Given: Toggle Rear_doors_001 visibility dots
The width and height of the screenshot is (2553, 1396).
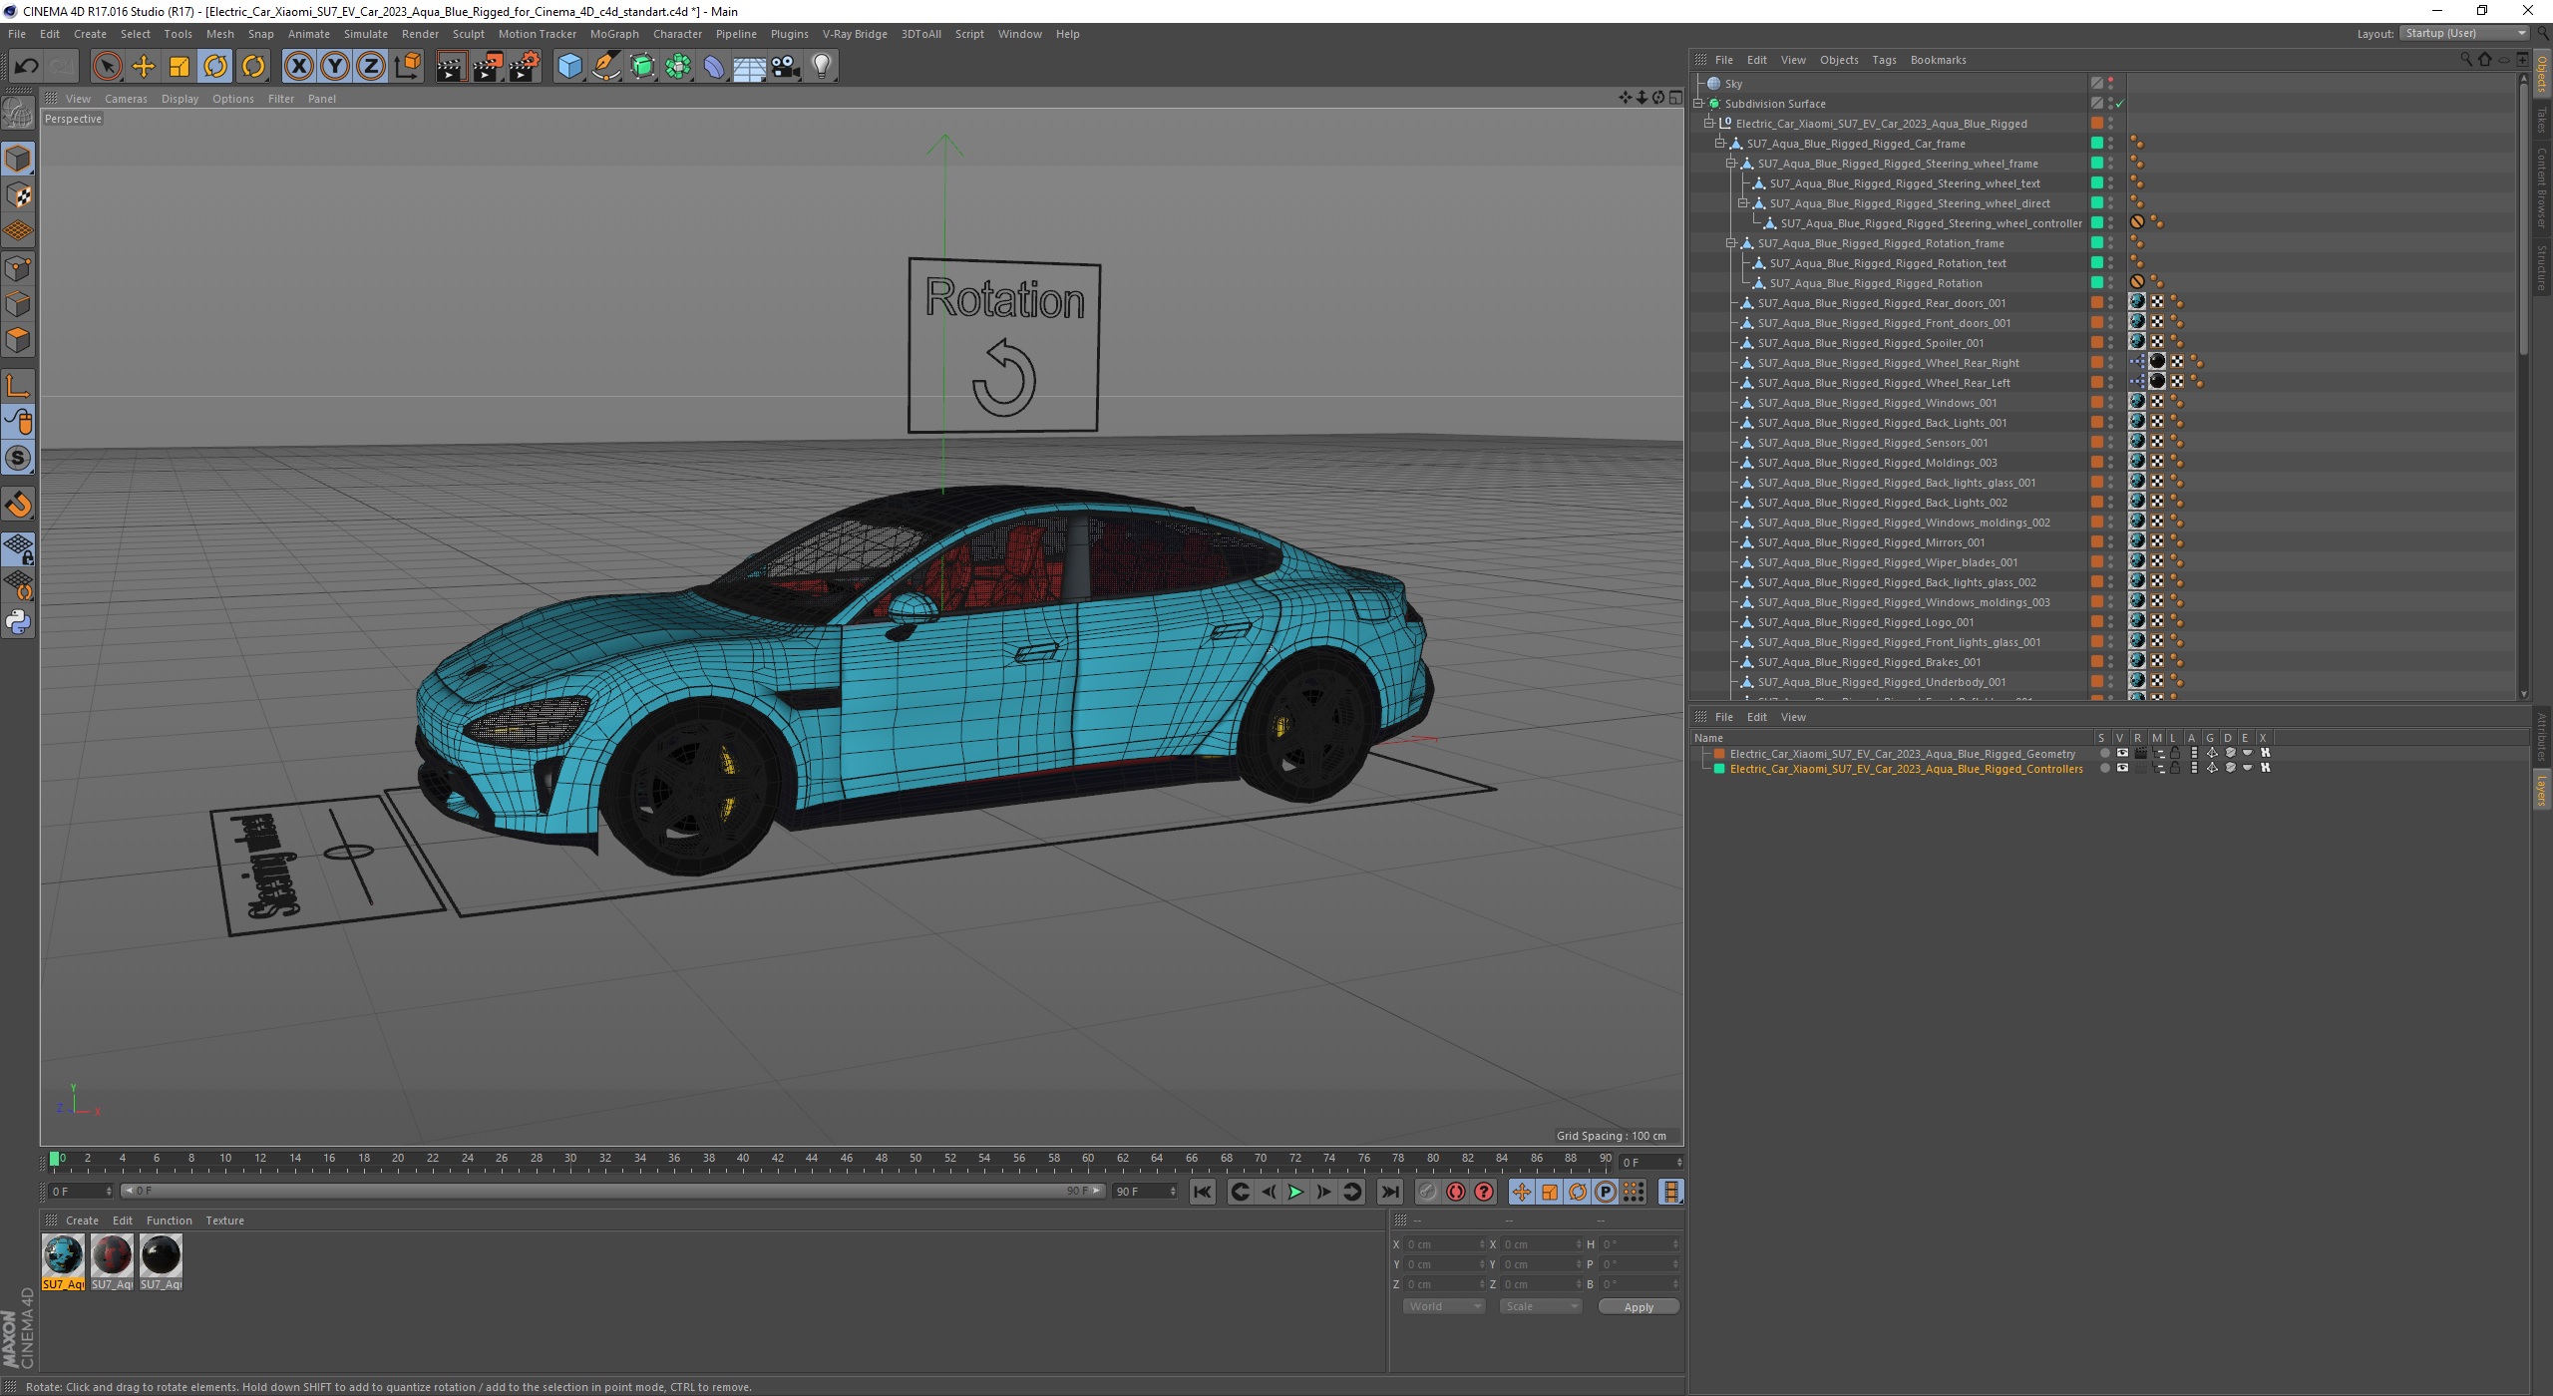Looking at the screenshot, I should pyautogui.click(x=2110, y=303).
